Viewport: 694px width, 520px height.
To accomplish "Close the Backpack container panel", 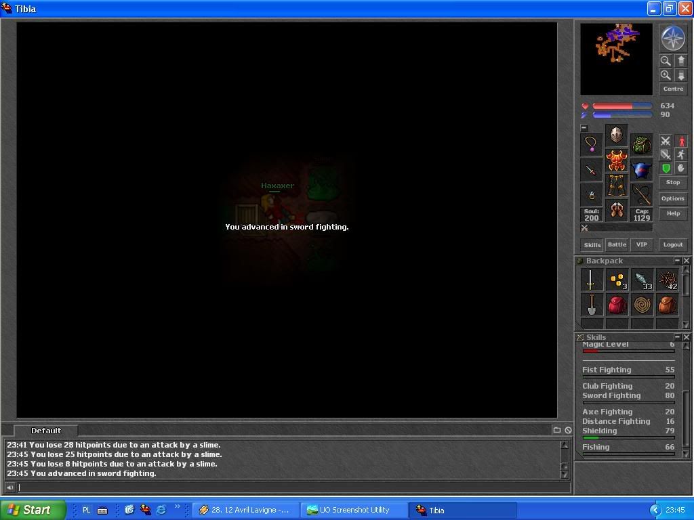I will coord(686,261).
